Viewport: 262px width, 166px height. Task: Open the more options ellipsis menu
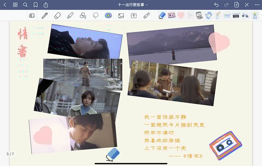(x=257, y=5)
